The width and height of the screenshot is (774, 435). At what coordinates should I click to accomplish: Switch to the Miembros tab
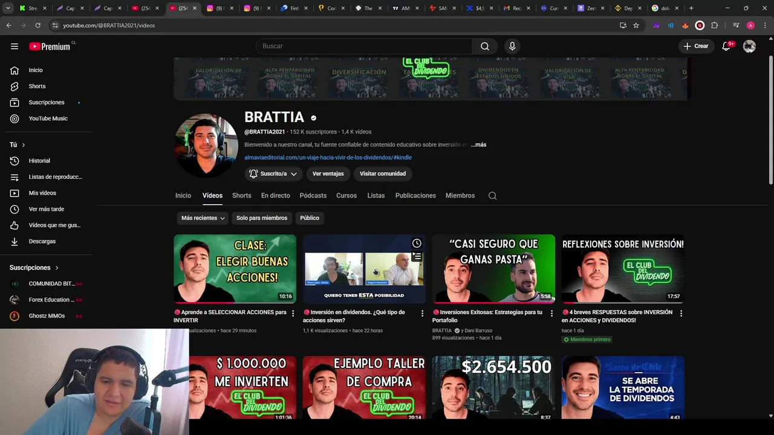click(460, 196)
